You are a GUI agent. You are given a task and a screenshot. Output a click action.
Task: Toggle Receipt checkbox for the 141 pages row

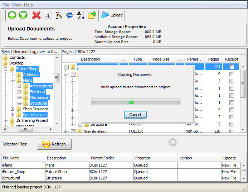(x=232, y=67)
